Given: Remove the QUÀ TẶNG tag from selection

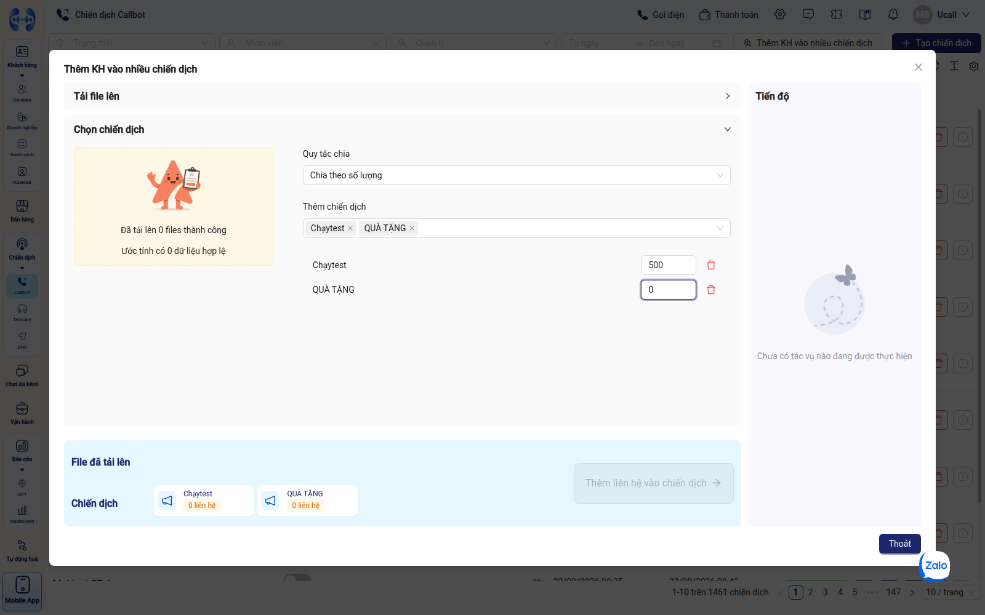Looking at the screenshot, I should tap(412, 228).
